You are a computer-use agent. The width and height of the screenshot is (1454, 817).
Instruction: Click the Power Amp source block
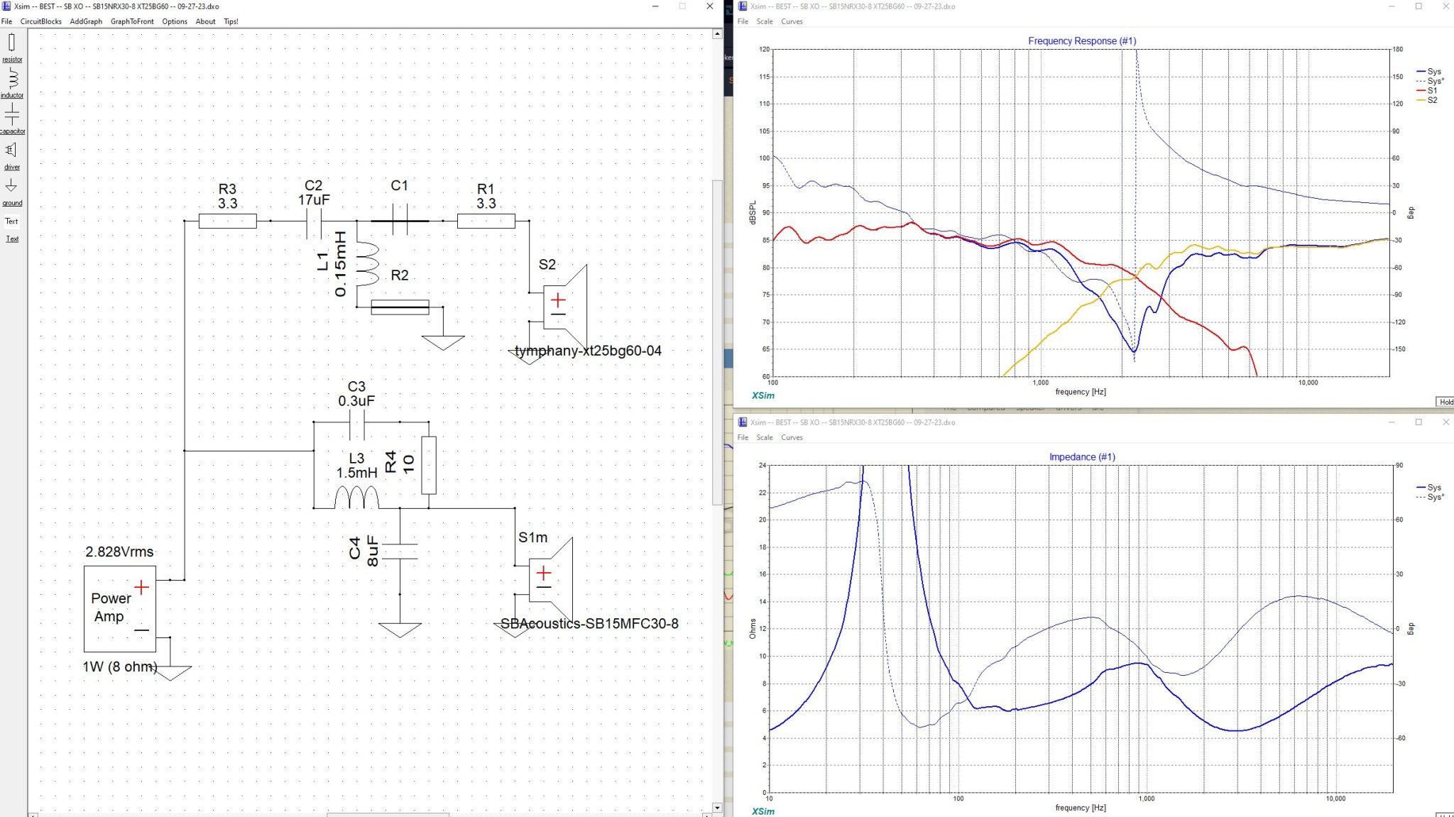coord(120,609)
